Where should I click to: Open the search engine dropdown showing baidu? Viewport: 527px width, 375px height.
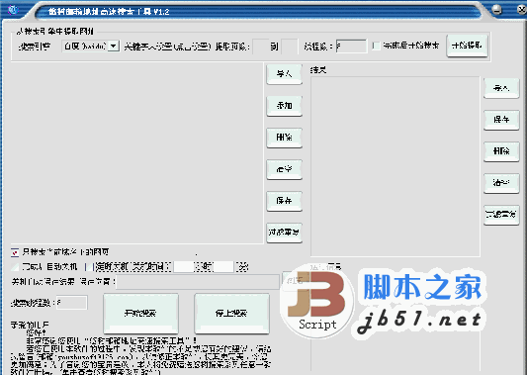(115, 46)
